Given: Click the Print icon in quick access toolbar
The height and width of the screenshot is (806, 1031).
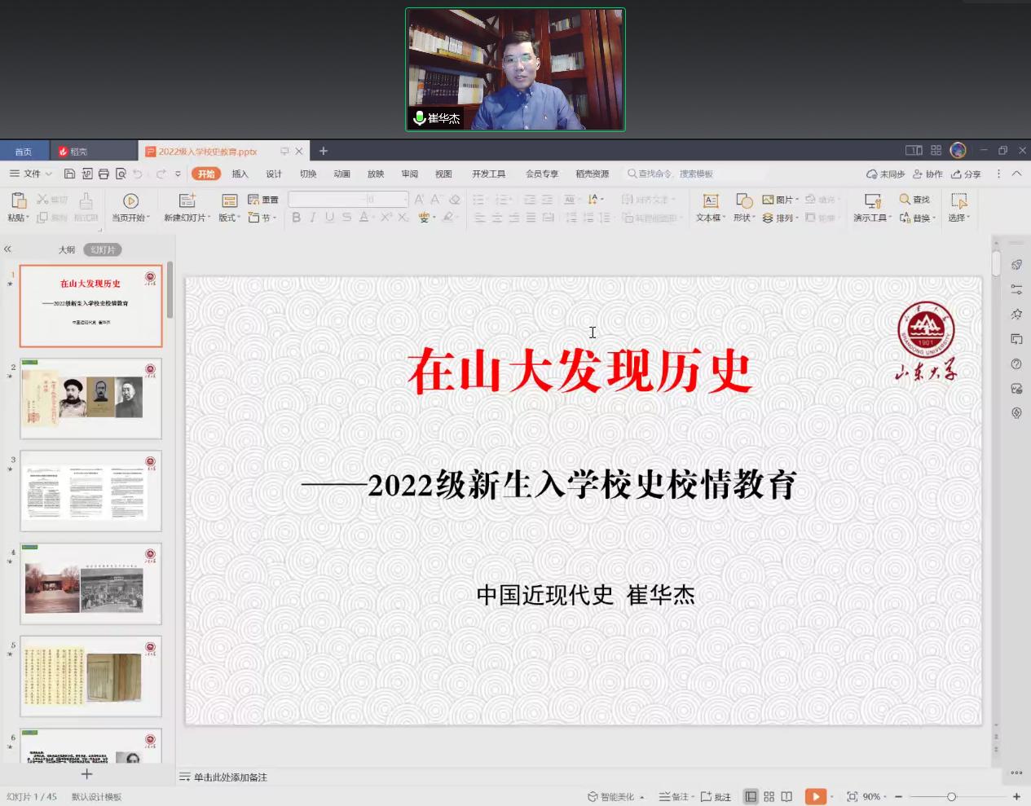Looking at the screenshot, I should [x=104, y=174].
